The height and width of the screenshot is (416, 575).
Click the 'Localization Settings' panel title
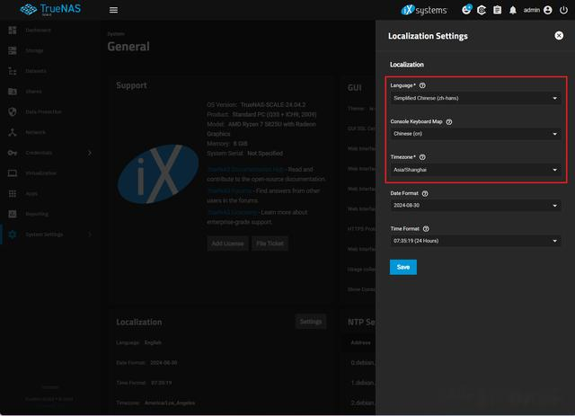(x=428, y=36)
